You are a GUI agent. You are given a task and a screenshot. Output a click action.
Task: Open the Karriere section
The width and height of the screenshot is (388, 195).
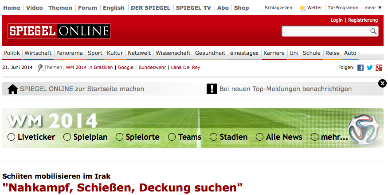274,53
